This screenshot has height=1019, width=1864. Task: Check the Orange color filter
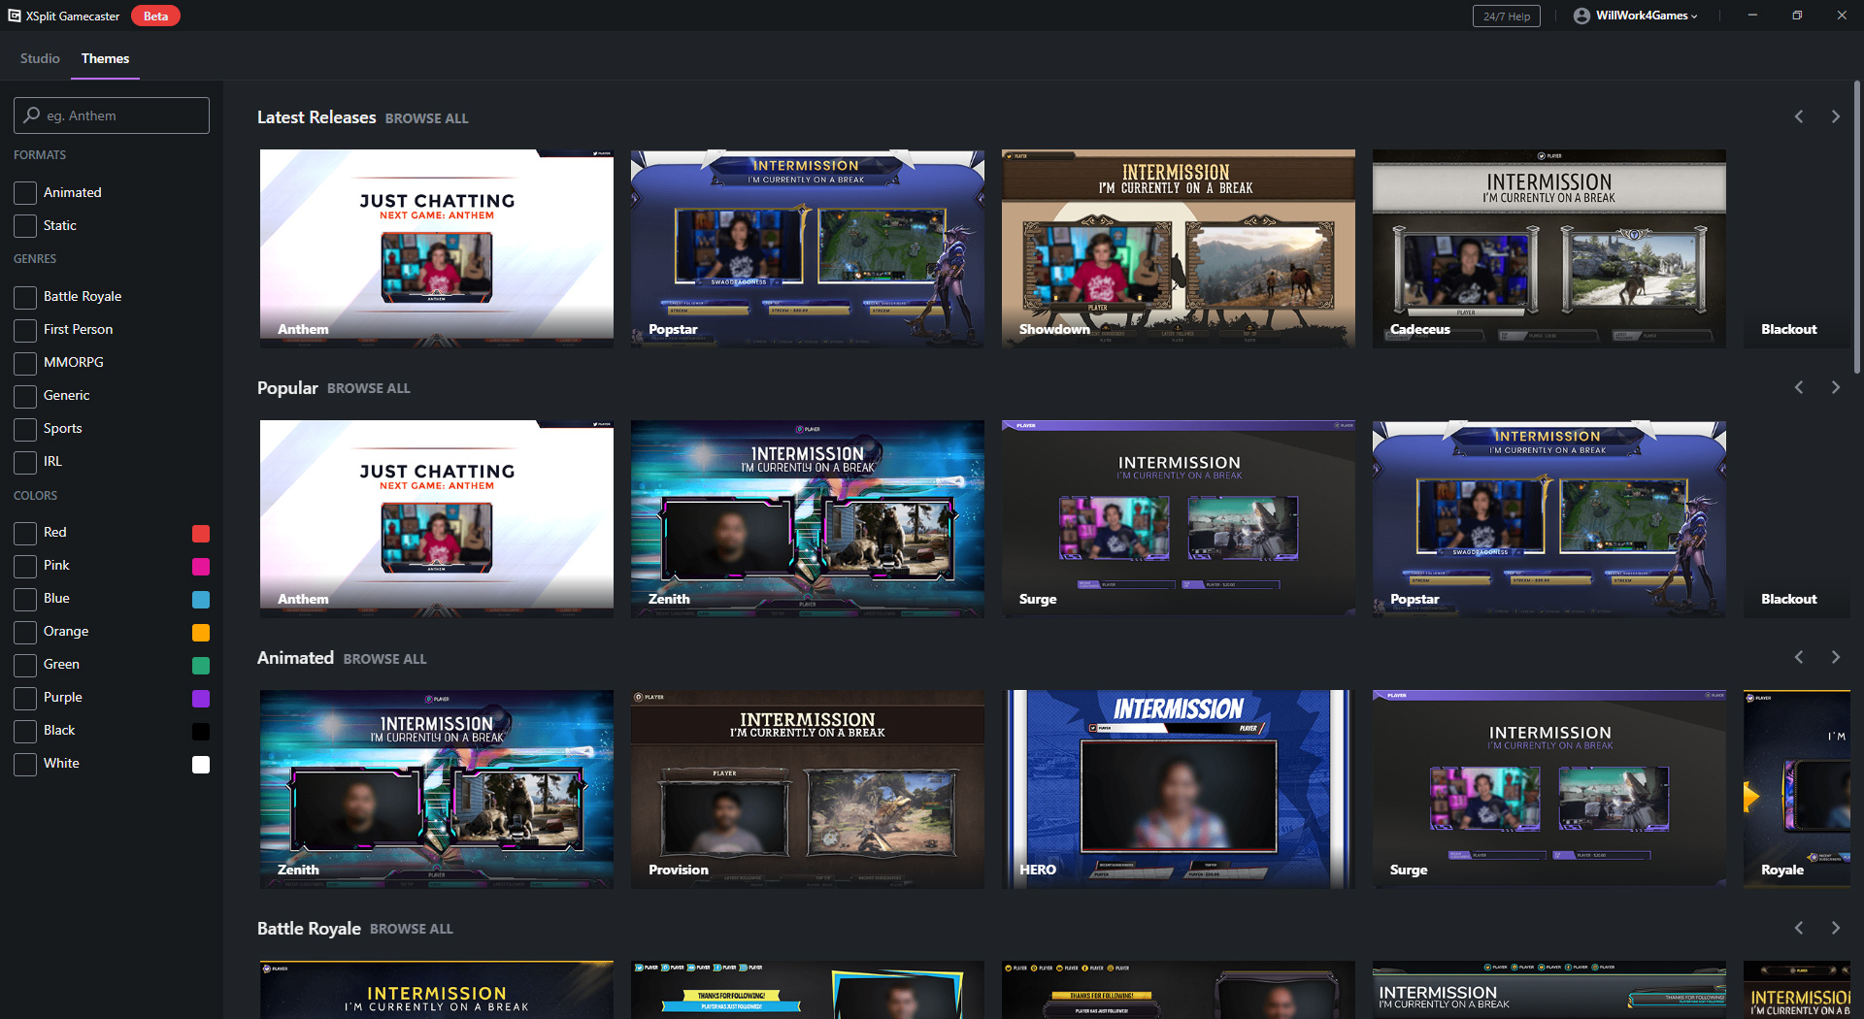pos(25,632)
